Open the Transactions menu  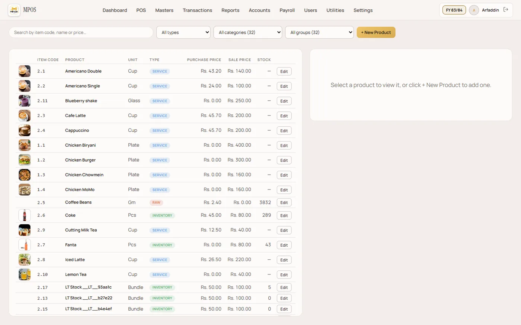click(x=197, y=10)
